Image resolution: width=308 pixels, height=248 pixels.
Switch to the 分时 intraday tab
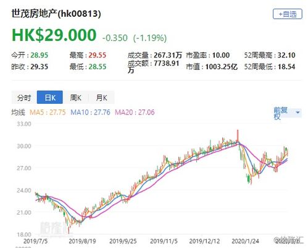coord(24,98)
